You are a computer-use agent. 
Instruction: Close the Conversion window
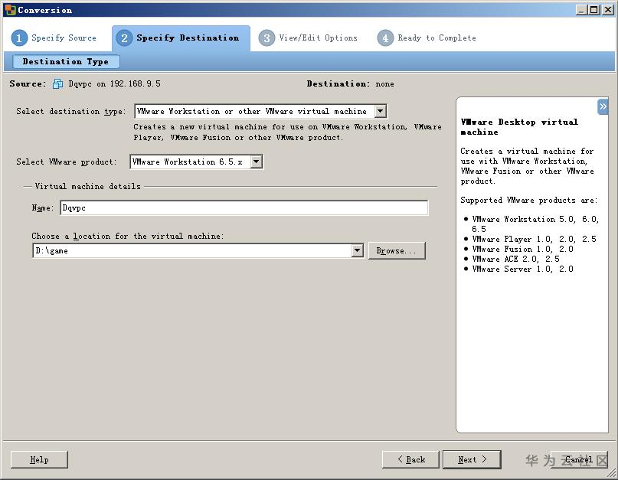[608, 10]
